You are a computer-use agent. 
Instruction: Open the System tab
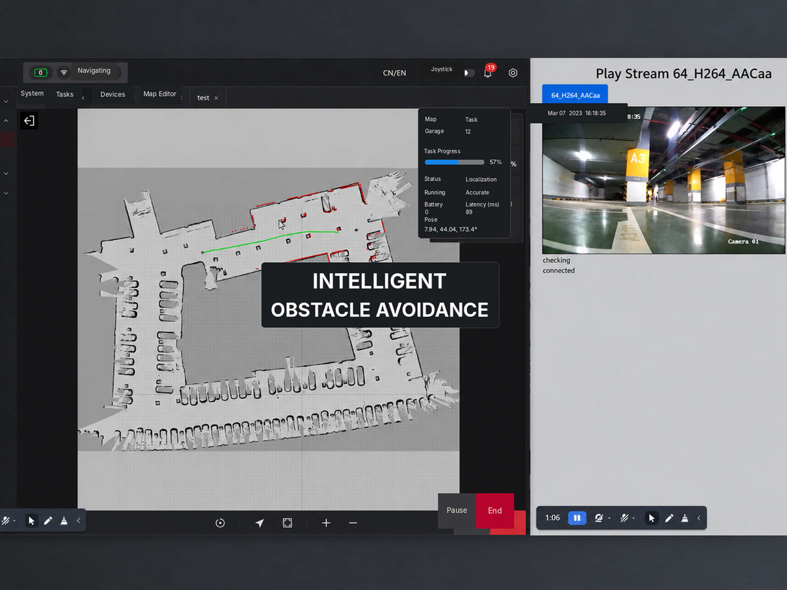pos(32,94)
